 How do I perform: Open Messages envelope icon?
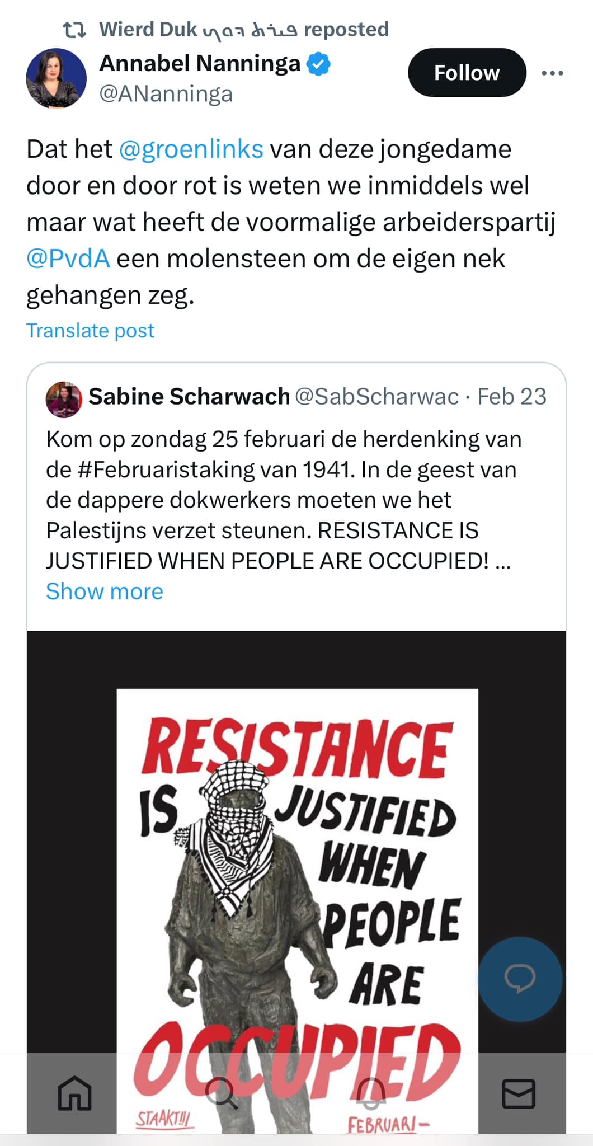(519, 1093)
